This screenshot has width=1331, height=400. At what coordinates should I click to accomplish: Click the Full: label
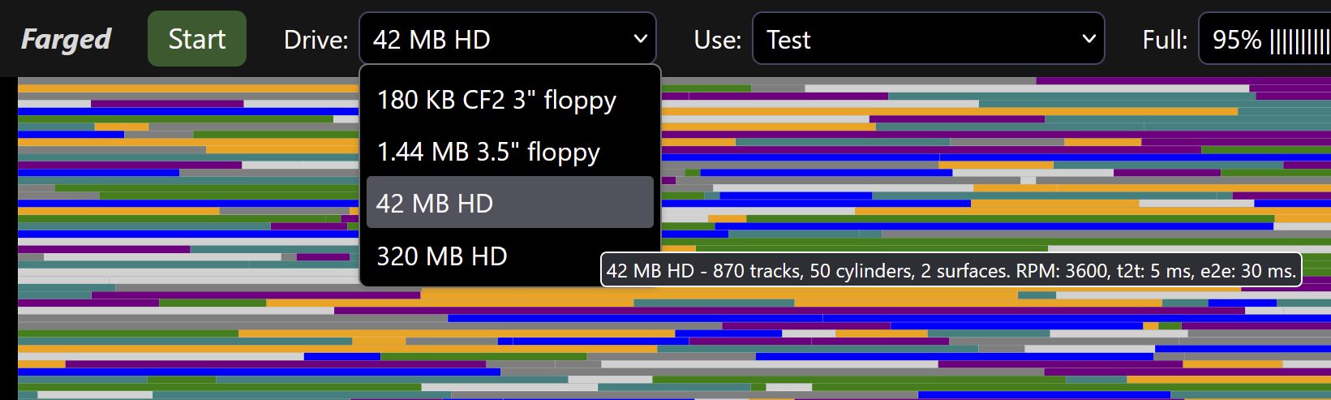pyautogui.click(x=1165, y=40)
